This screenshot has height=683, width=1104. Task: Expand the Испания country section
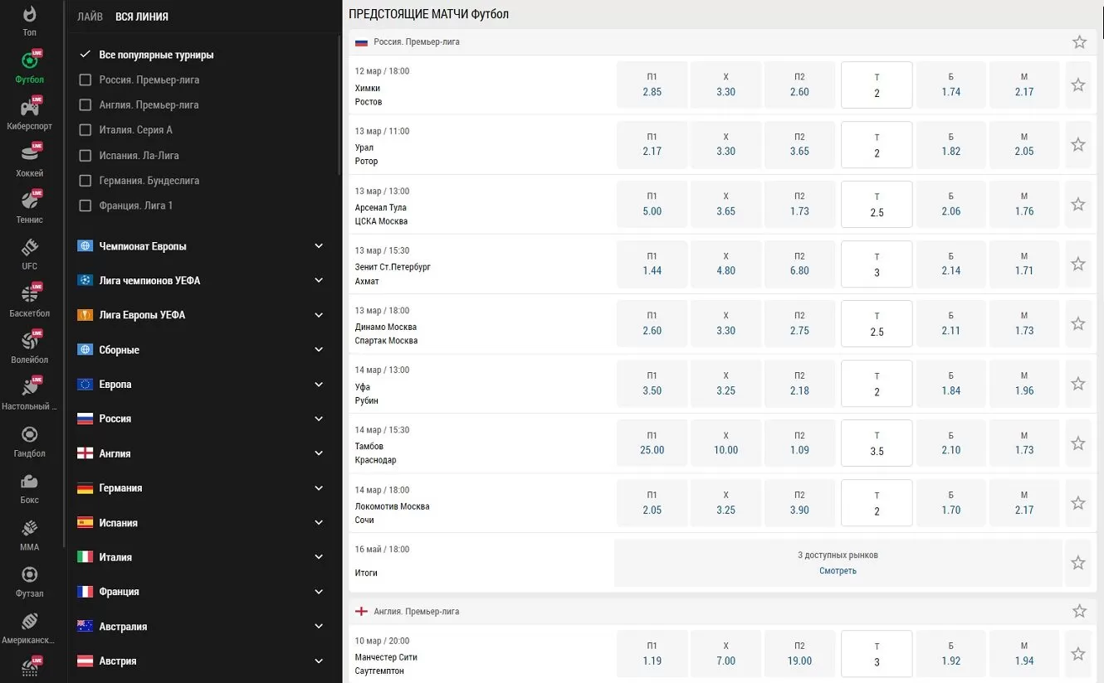click(x=318, y=523)
